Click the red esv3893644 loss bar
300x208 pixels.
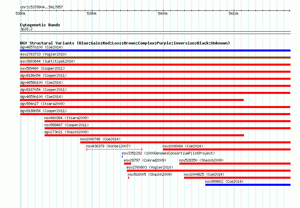point(155,65)
